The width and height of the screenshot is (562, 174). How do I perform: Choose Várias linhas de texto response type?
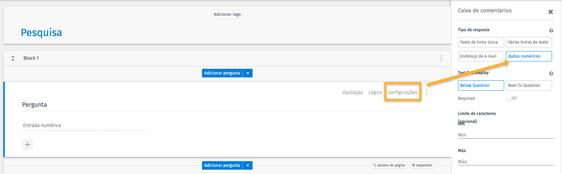click(x=529, y=42)
